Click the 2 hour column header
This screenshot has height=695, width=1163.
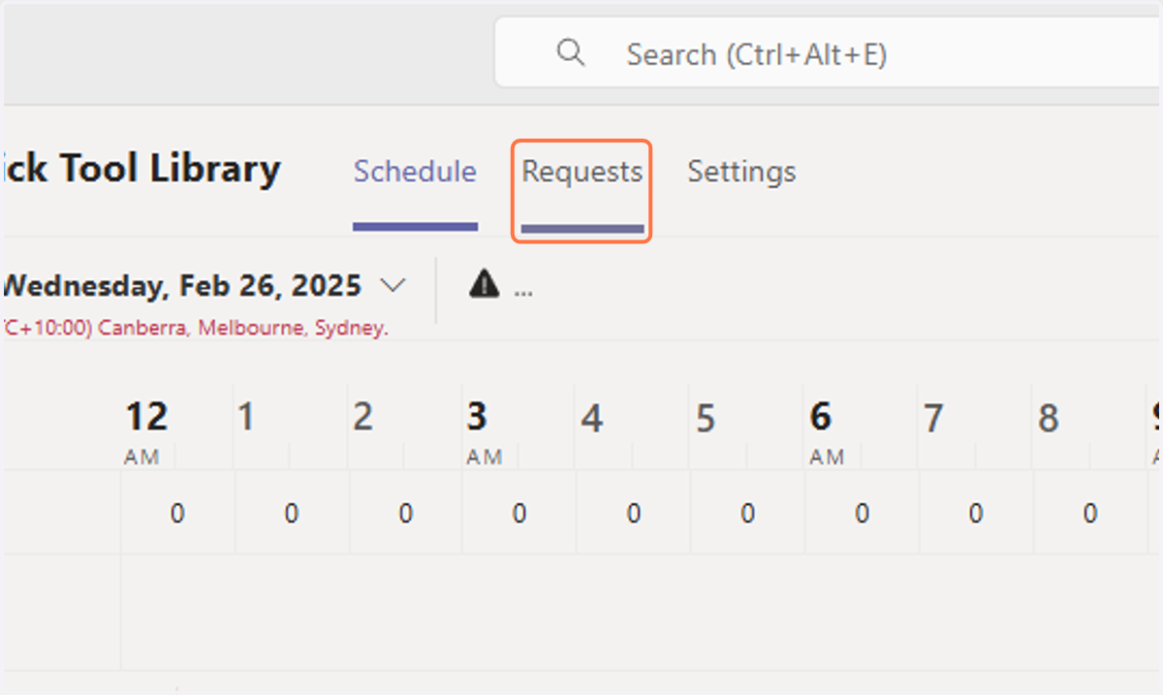(x=362, y=418)
